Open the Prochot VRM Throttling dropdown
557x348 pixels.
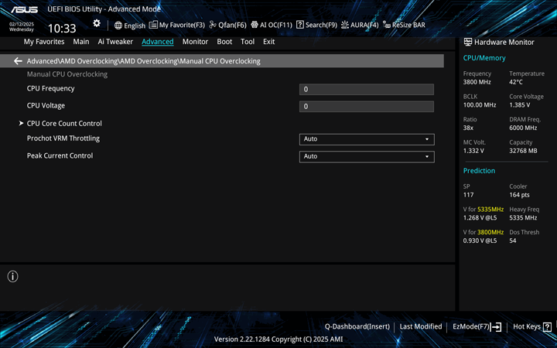pyautogui.click(x=366, y=139)
